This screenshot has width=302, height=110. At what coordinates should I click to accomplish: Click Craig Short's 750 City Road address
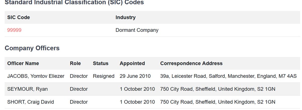coord(218,102)
